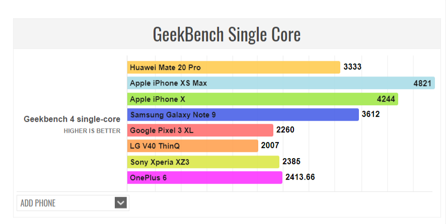
Task: Click the Google Pixel 3 XL bar
Action: pyautogui.click(x=200, y=130)
